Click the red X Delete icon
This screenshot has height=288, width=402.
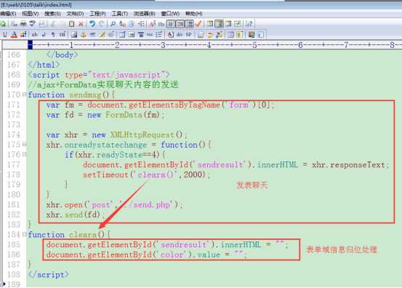(x=81, y=24)
